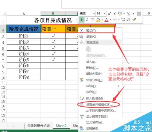Switch to the 销售数据分析表 sheet tab
This screenshot has height=132, width=152.
point(39,126)
